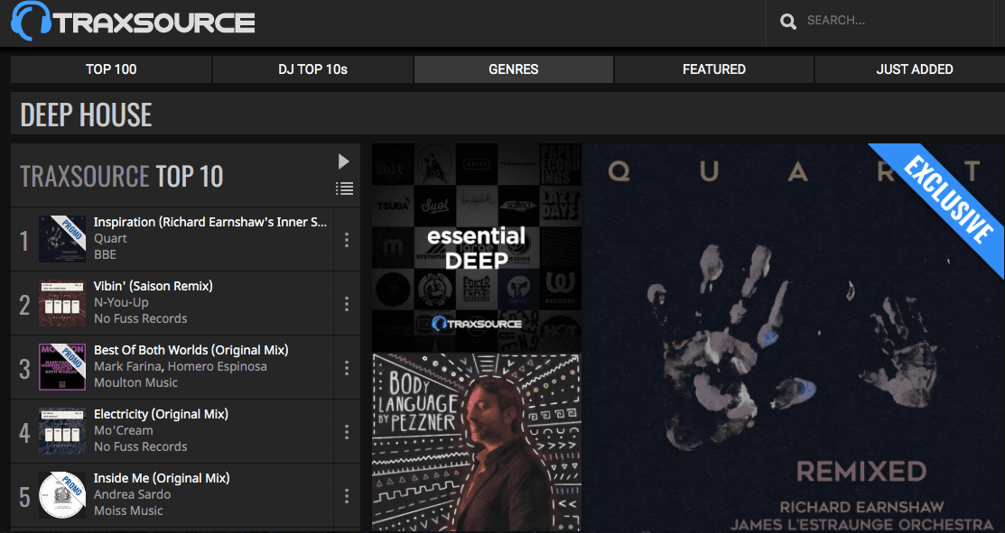Open the Moulton Music label page
Screen dimensions: 1005x533
[135, 382]
